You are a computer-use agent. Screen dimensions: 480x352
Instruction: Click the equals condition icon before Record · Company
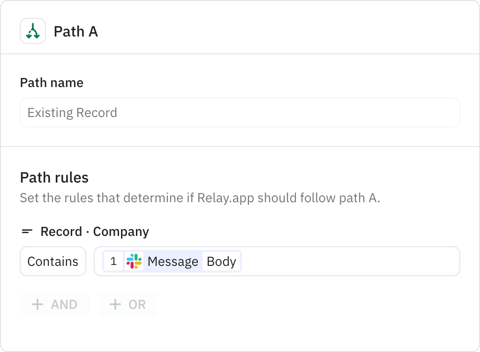click(x=27, y=231)
